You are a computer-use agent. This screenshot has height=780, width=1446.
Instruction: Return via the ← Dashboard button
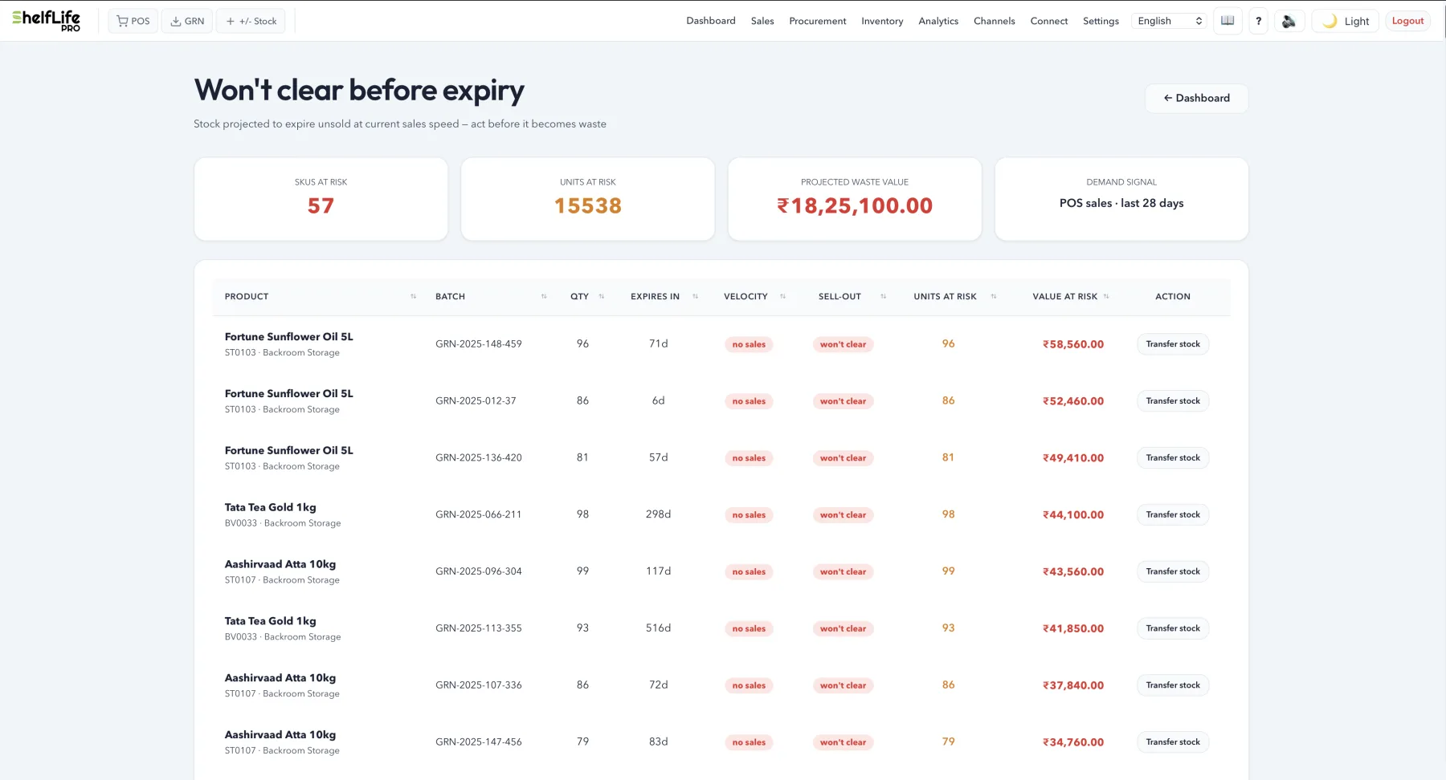coord(1196,98)
